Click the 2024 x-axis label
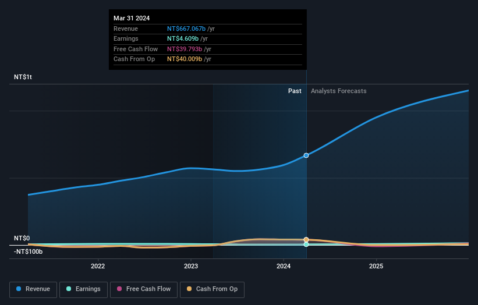 click(x=284, y=267)
